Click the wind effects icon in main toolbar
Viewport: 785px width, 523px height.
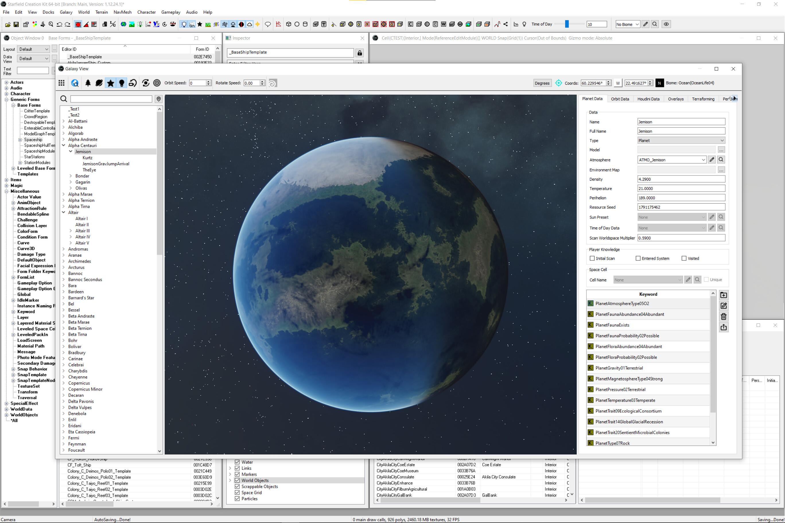click(x=225, y=24)
